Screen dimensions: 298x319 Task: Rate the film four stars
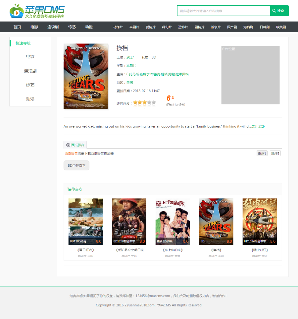point(149,102)
